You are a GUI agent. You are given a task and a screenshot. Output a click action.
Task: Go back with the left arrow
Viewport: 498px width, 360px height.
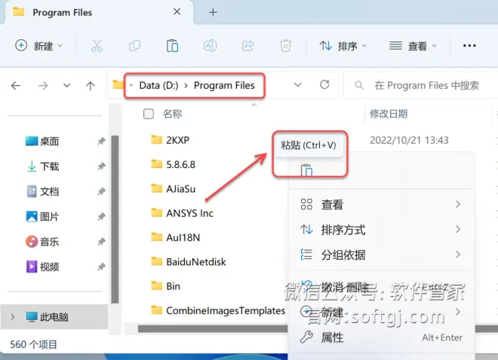pyautogui.click(x=16, y=86)
